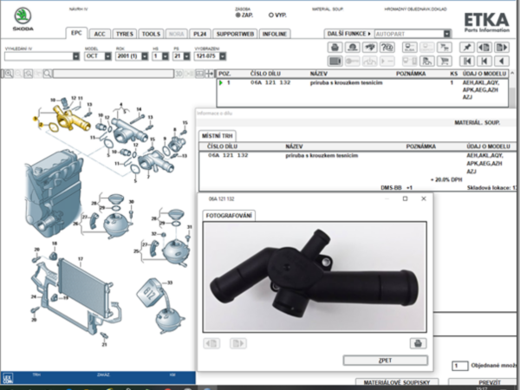520x390 pixels.
Task: Click the print icon in photo window
Action: point(417,343)
